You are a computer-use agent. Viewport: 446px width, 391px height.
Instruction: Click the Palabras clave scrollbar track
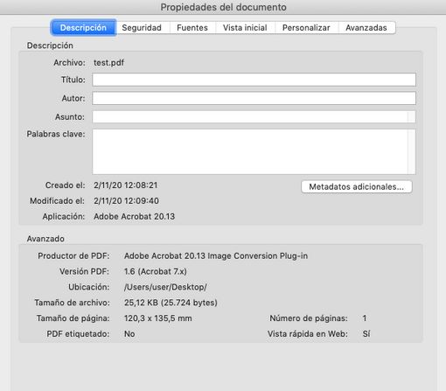tap(412, 152)
